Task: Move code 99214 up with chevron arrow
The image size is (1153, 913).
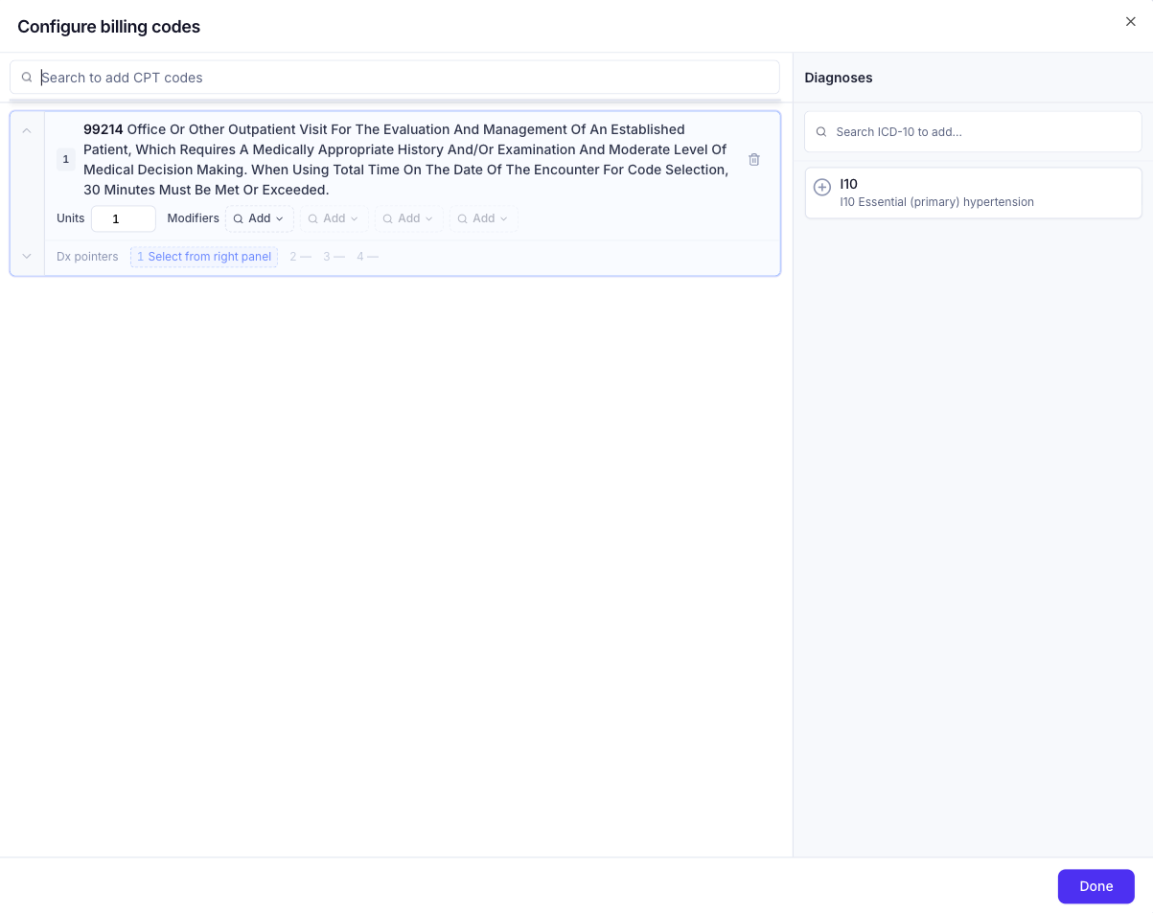Action: pos(27,130)
